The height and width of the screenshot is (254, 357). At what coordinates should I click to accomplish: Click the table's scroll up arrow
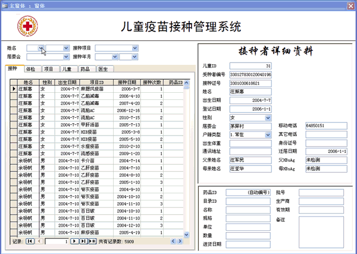tap(186, 83)
